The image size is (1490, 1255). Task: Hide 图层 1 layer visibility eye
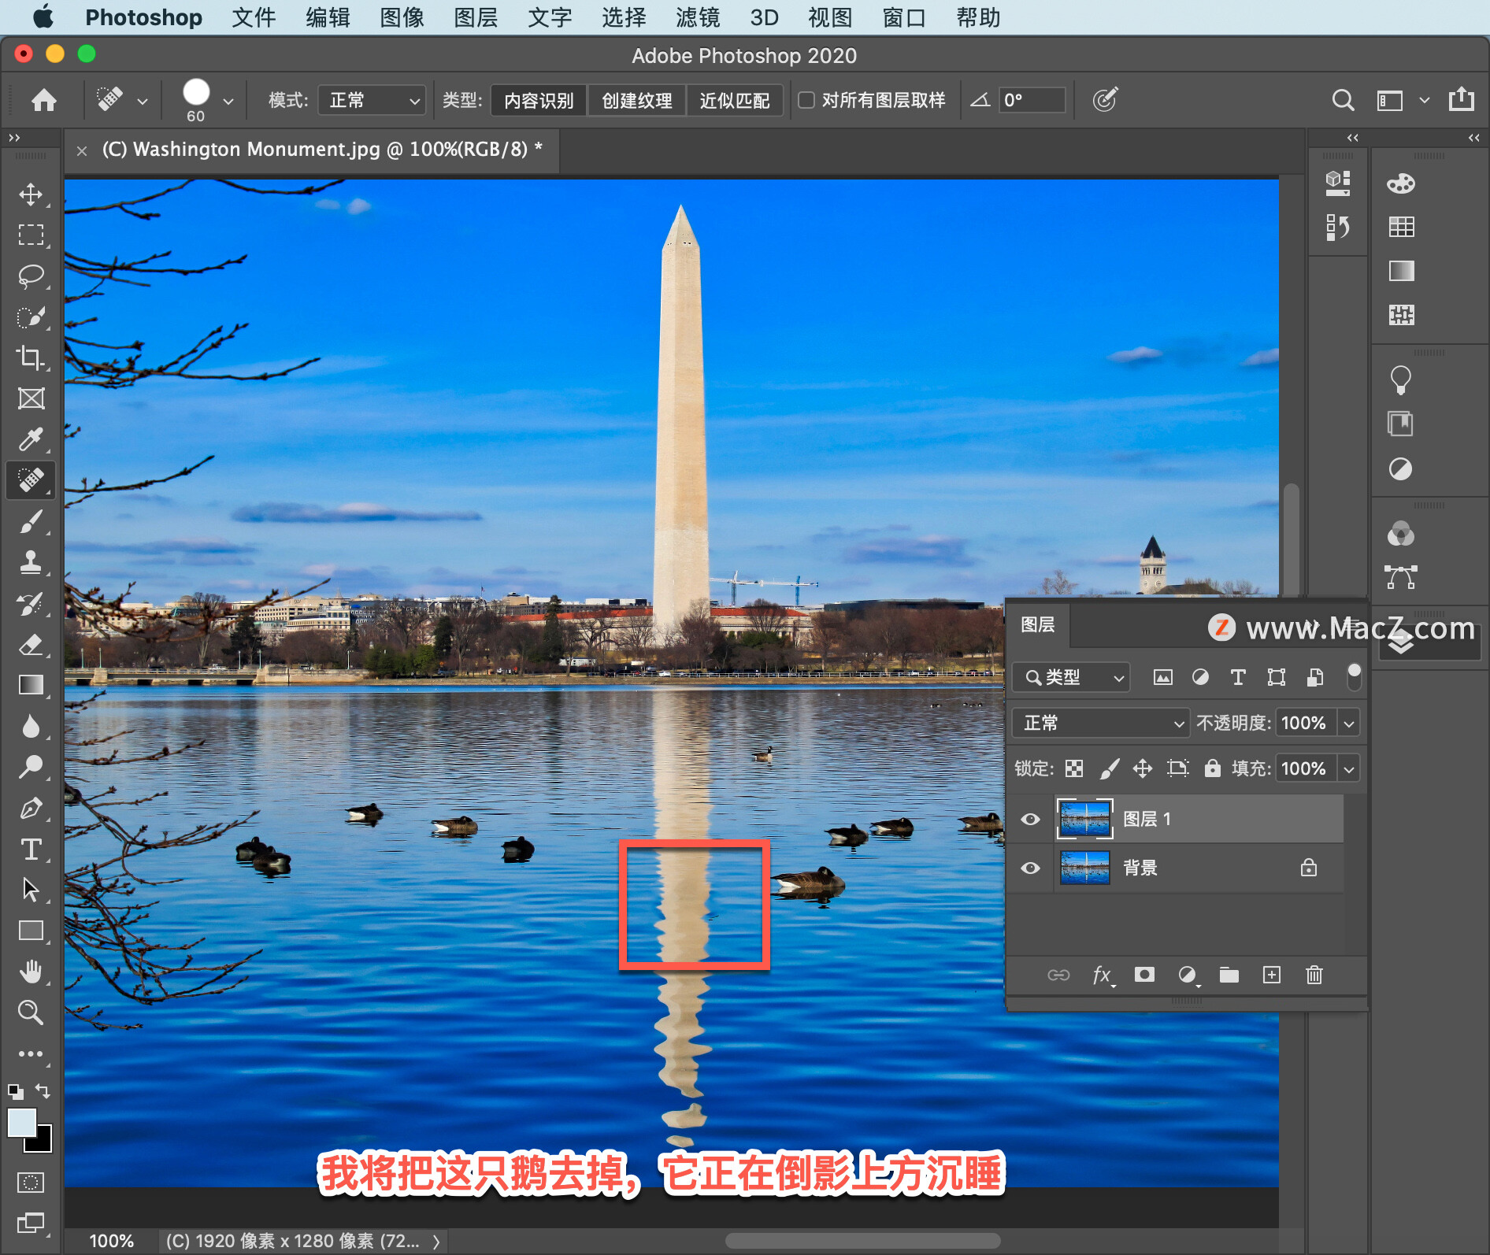tap(1030, 819)
